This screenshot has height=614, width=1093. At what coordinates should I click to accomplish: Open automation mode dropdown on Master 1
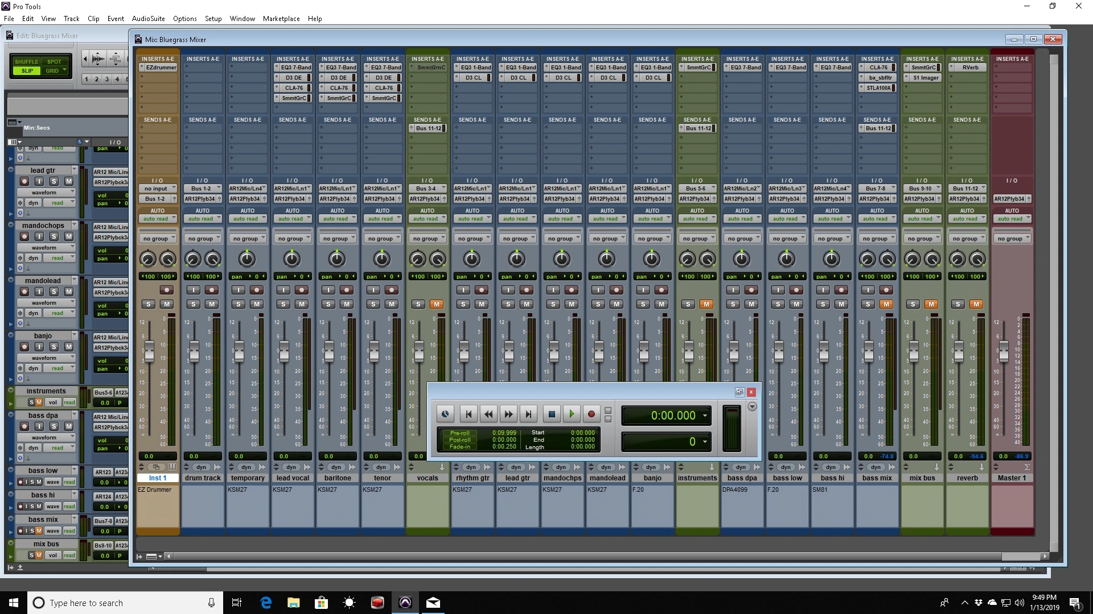click(x=1012, y=219)
